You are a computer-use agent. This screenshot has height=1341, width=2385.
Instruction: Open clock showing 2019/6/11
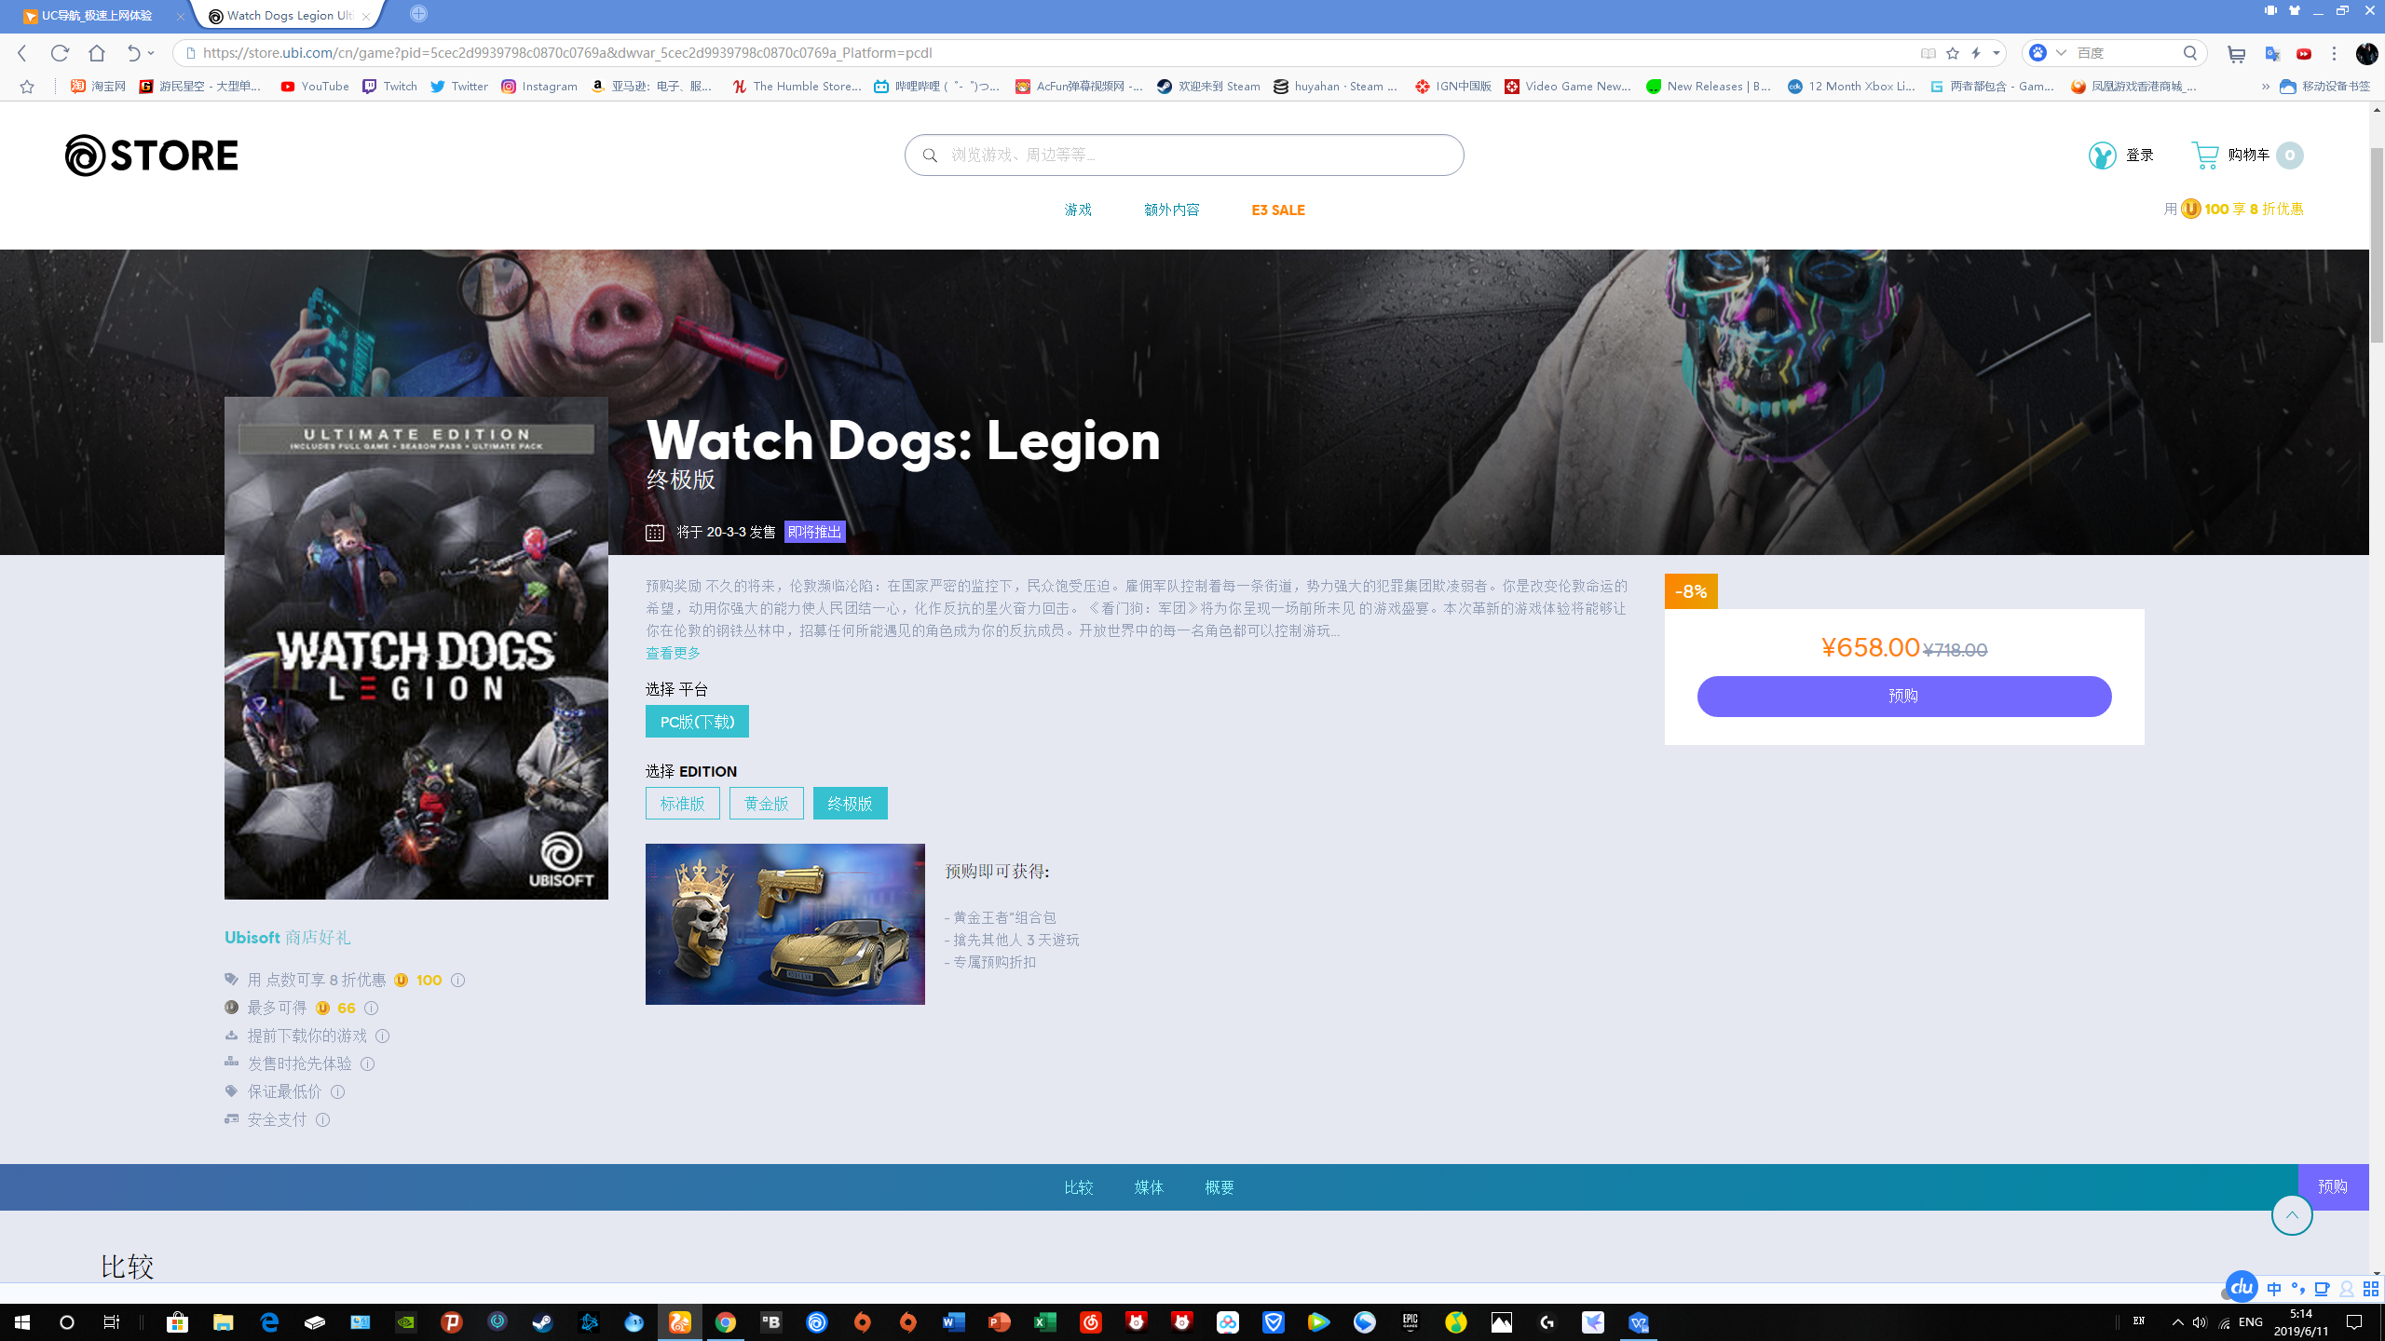[x=2301, y=1322]
